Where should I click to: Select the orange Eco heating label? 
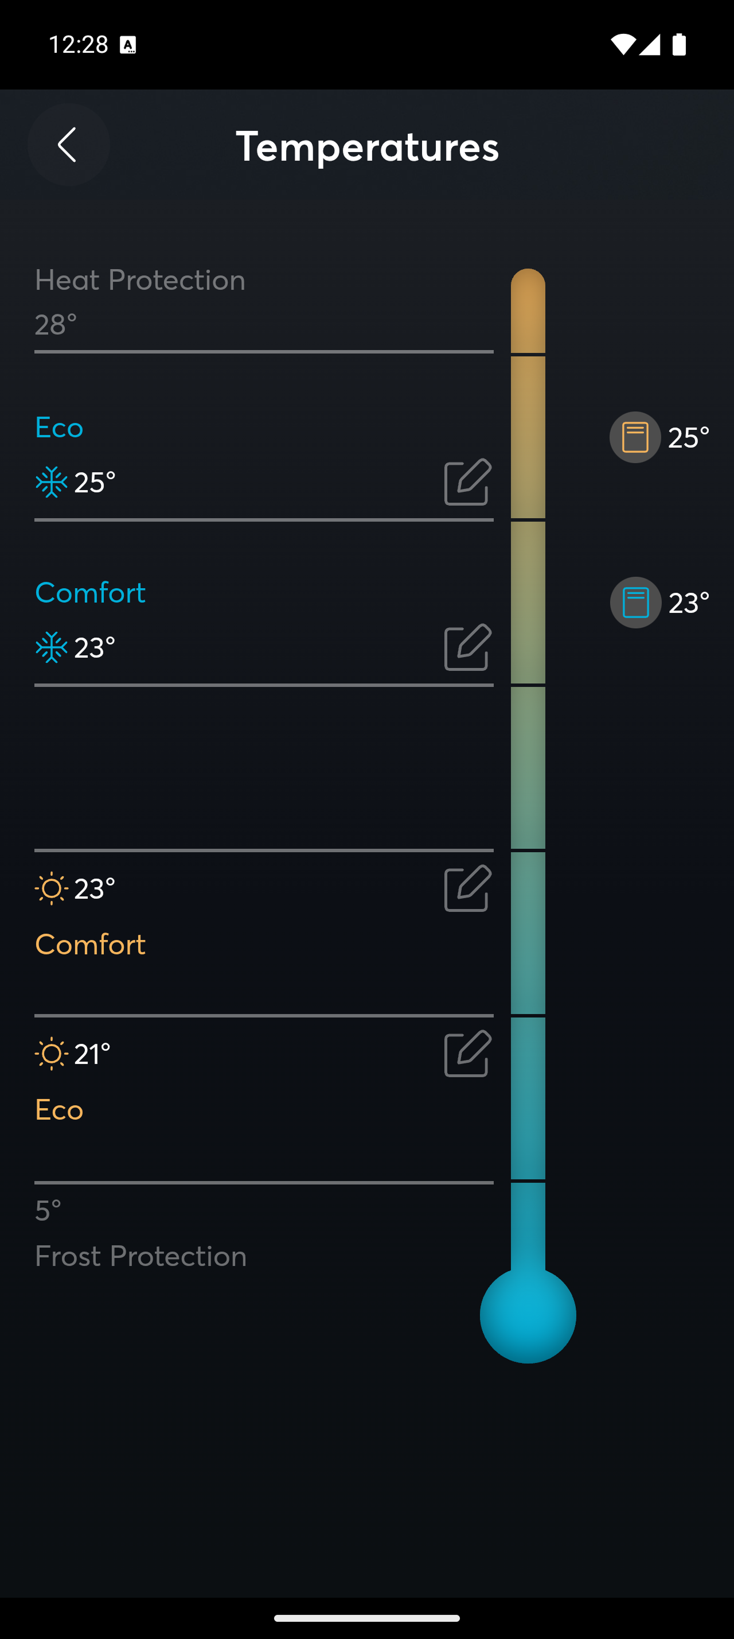(x=59, y=1110)
